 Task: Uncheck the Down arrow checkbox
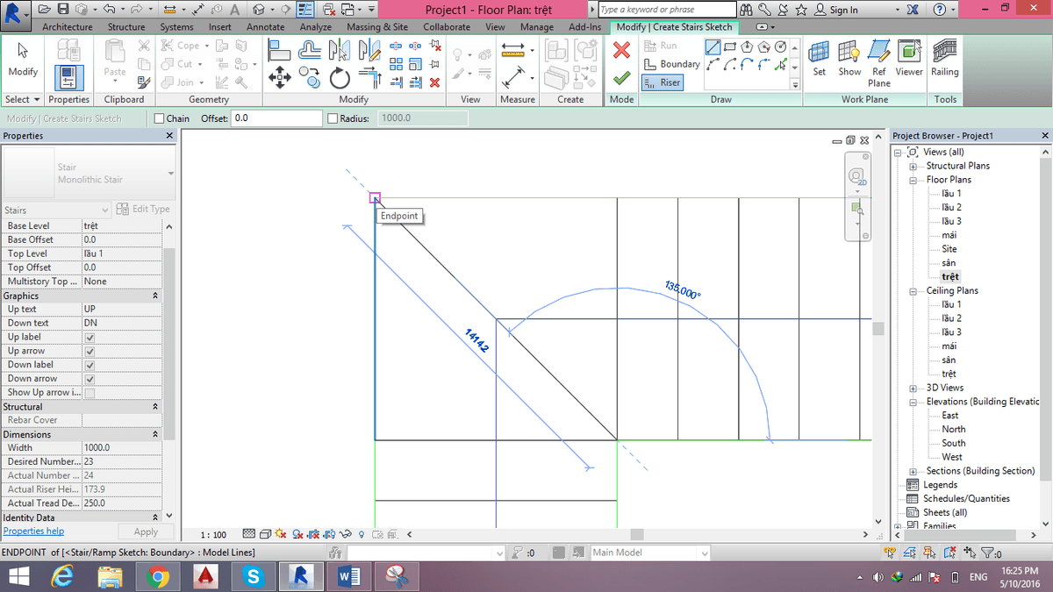(90, 379)
